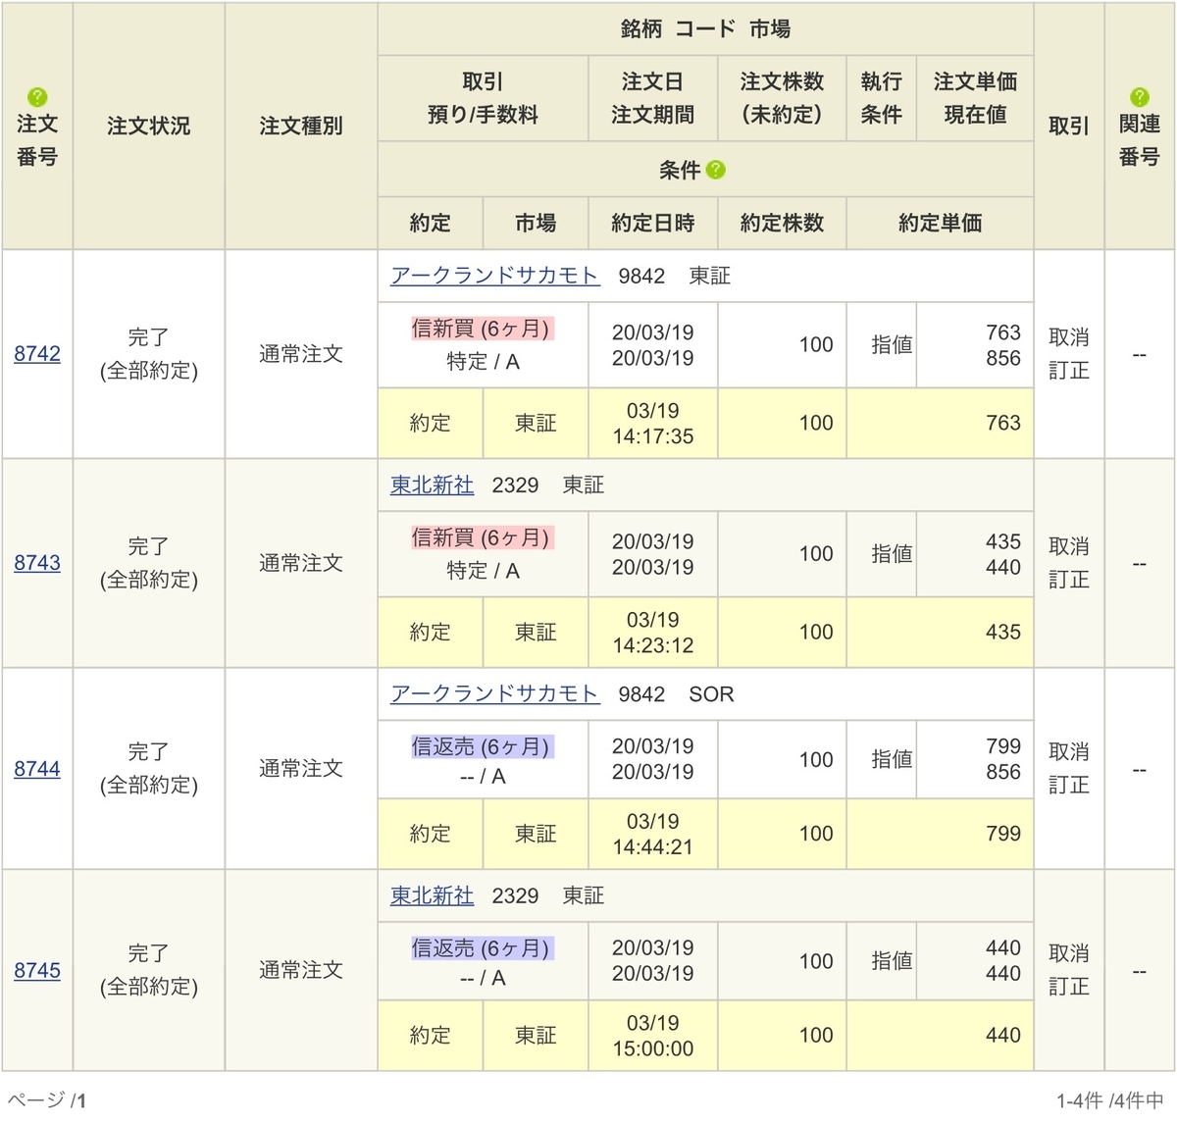Click 訂正 for order 8745

point(1068,987)
